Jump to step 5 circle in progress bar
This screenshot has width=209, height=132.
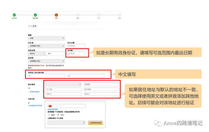(x=99, y=15)
